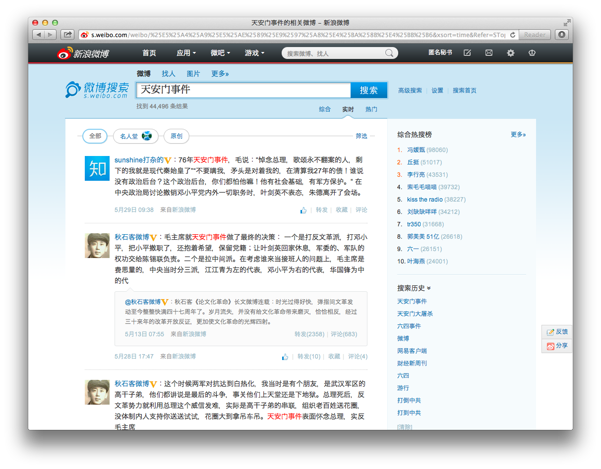The height and width of the screenshot is (469, 601).
Task: Select 原创 filter pill
Action: click(177, 136)
